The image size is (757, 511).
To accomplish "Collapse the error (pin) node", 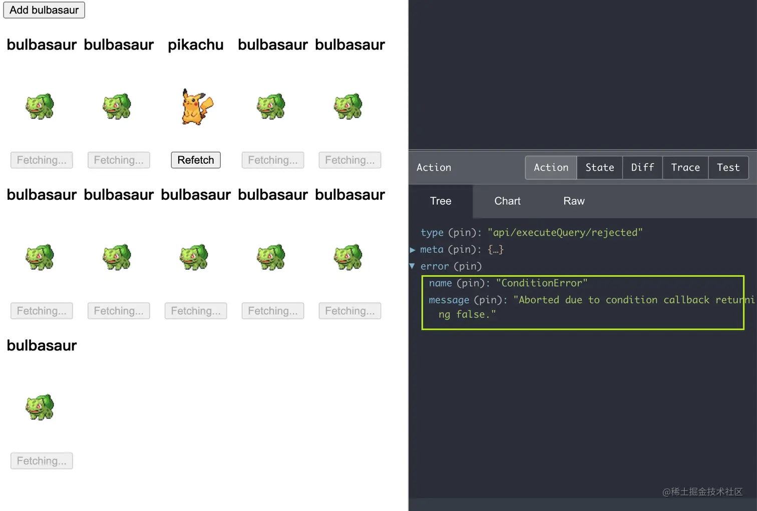I will [412, 266].
